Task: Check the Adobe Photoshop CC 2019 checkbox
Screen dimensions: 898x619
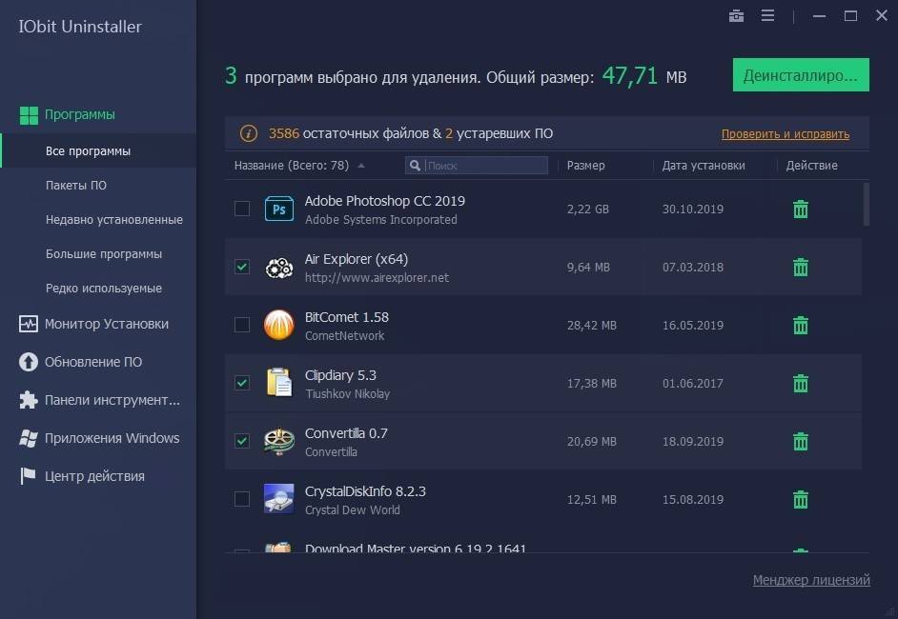Action: point(242,209)
